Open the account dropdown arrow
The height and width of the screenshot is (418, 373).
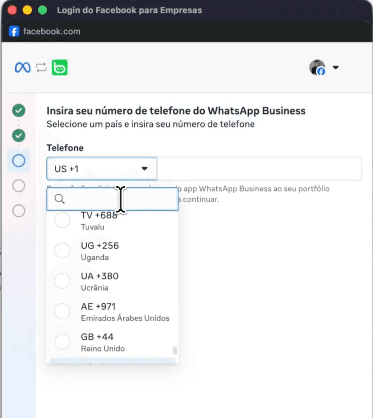click(336, 67)
